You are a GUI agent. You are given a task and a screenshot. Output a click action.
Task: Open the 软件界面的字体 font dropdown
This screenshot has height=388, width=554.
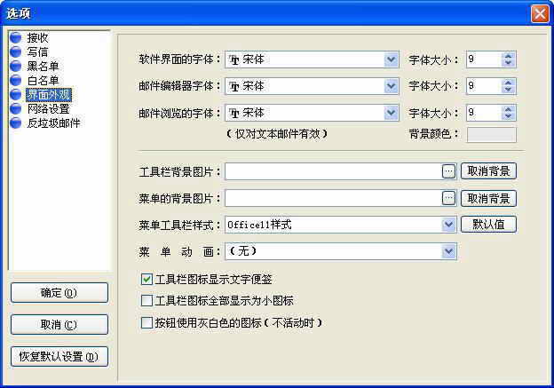391,59
